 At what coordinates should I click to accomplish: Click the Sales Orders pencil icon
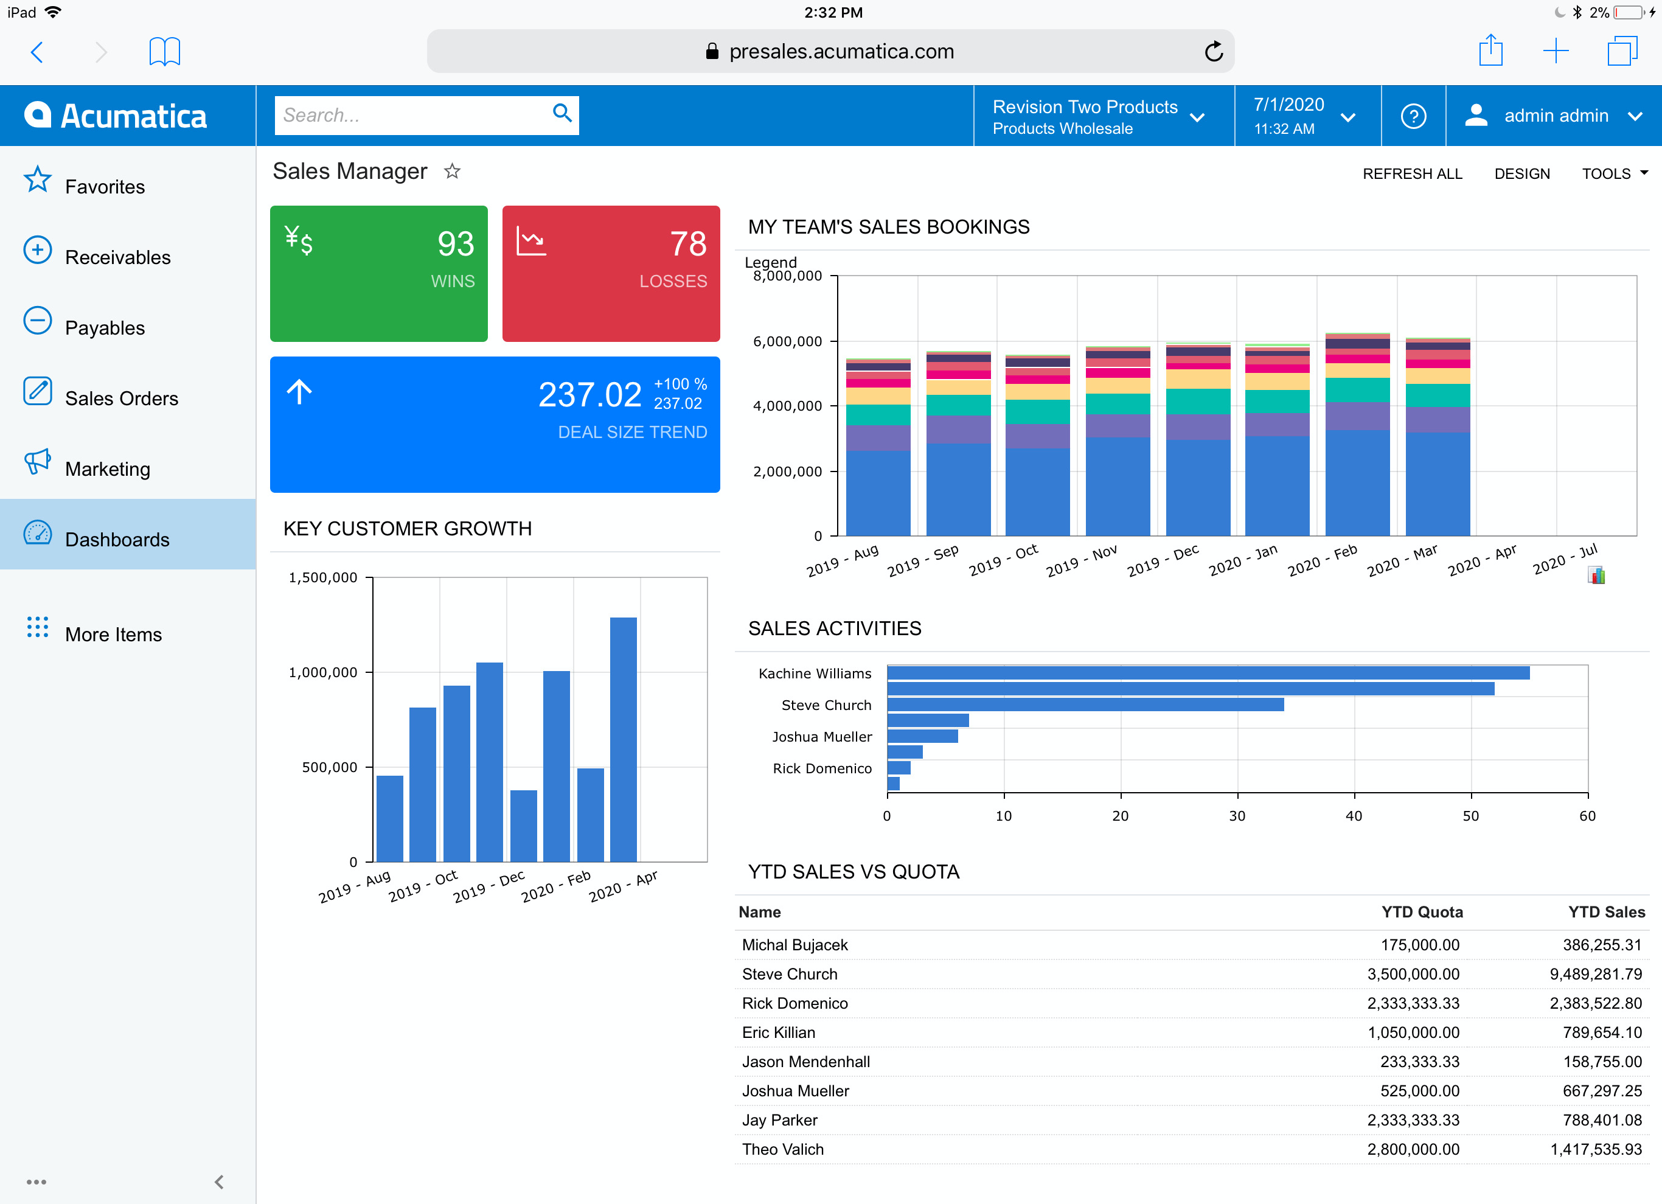click(x=37, y=391)
